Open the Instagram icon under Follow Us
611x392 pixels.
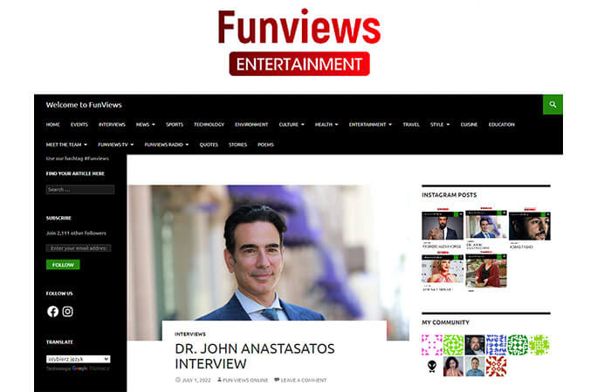(68, 312)
